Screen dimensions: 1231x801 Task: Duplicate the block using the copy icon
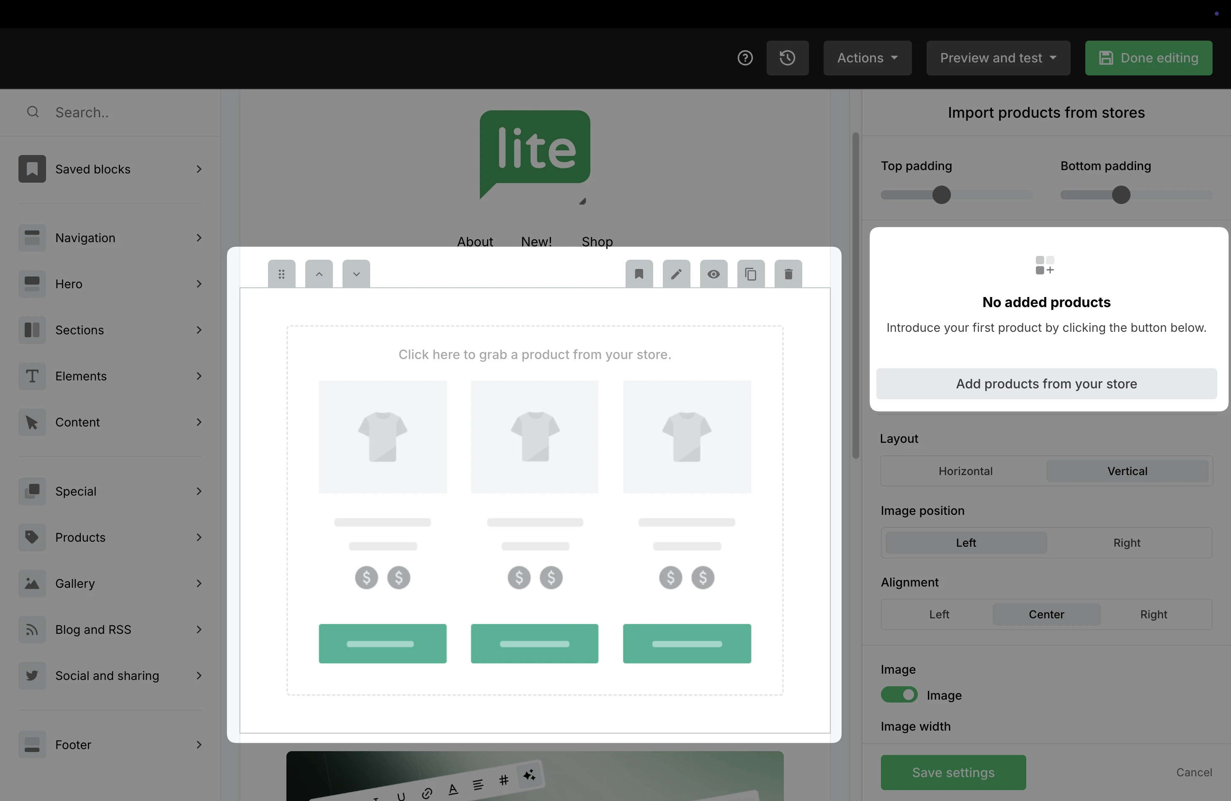click(750, 274)
